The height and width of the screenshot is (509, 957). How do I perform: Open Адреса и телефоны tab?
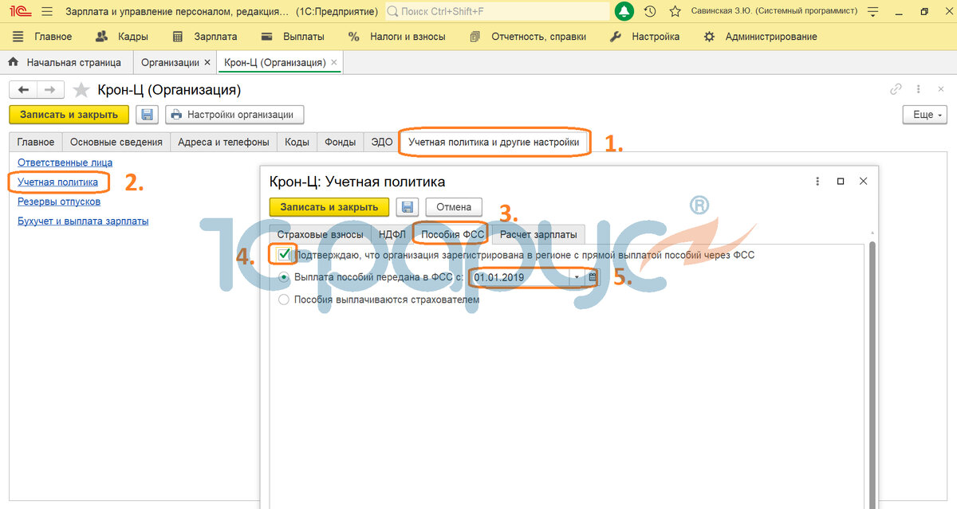(x=224, y=142)
